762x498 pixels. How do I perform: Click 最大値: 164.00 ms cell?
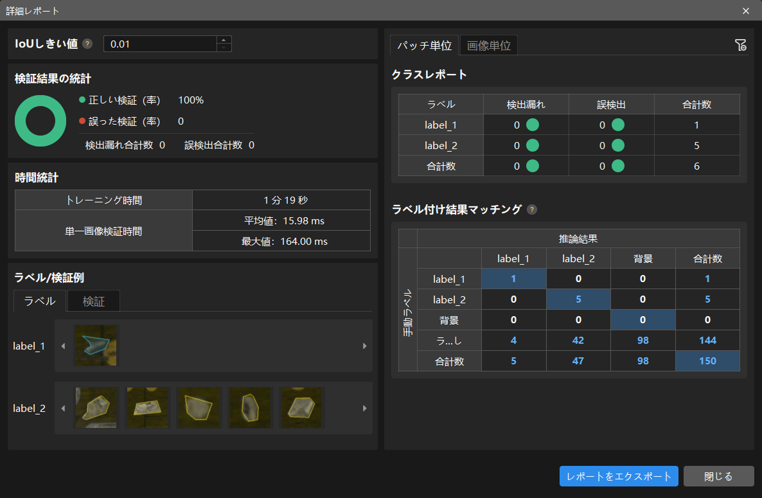pyautogui.click(x=281, y=241)
